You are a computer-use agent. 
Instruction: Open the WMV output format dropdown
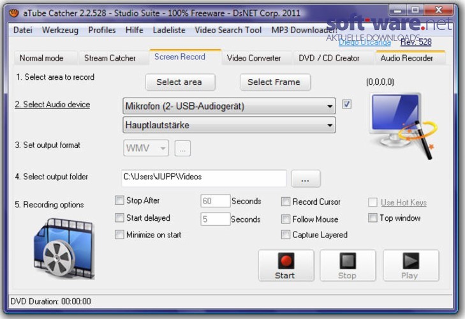146,148
